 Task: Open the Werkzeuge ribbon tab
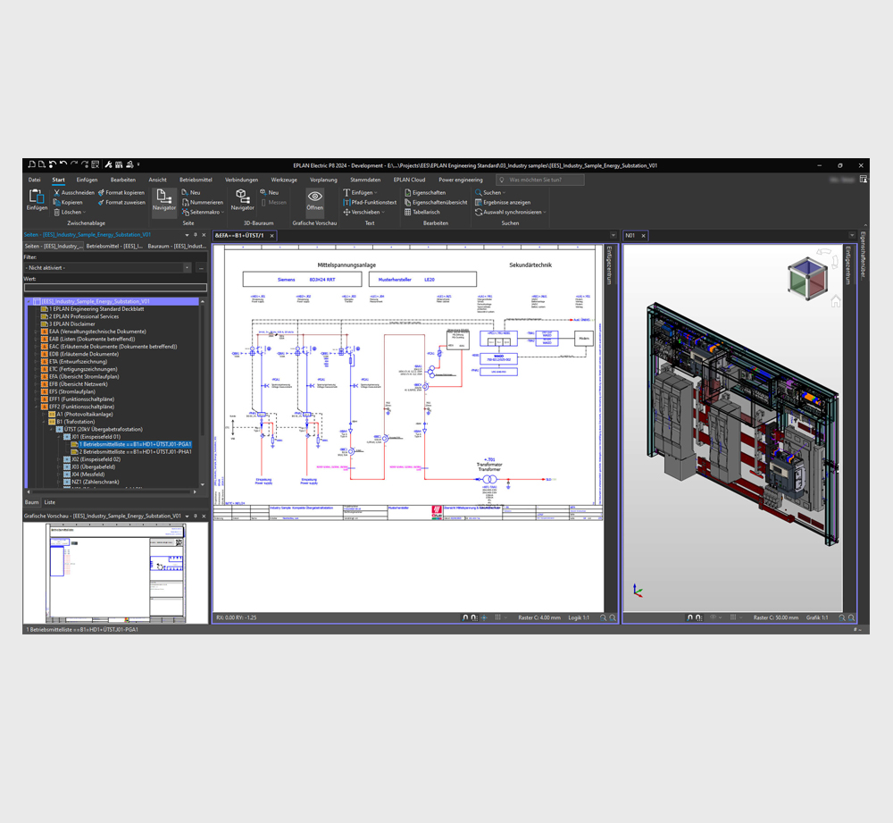(284, 180)
